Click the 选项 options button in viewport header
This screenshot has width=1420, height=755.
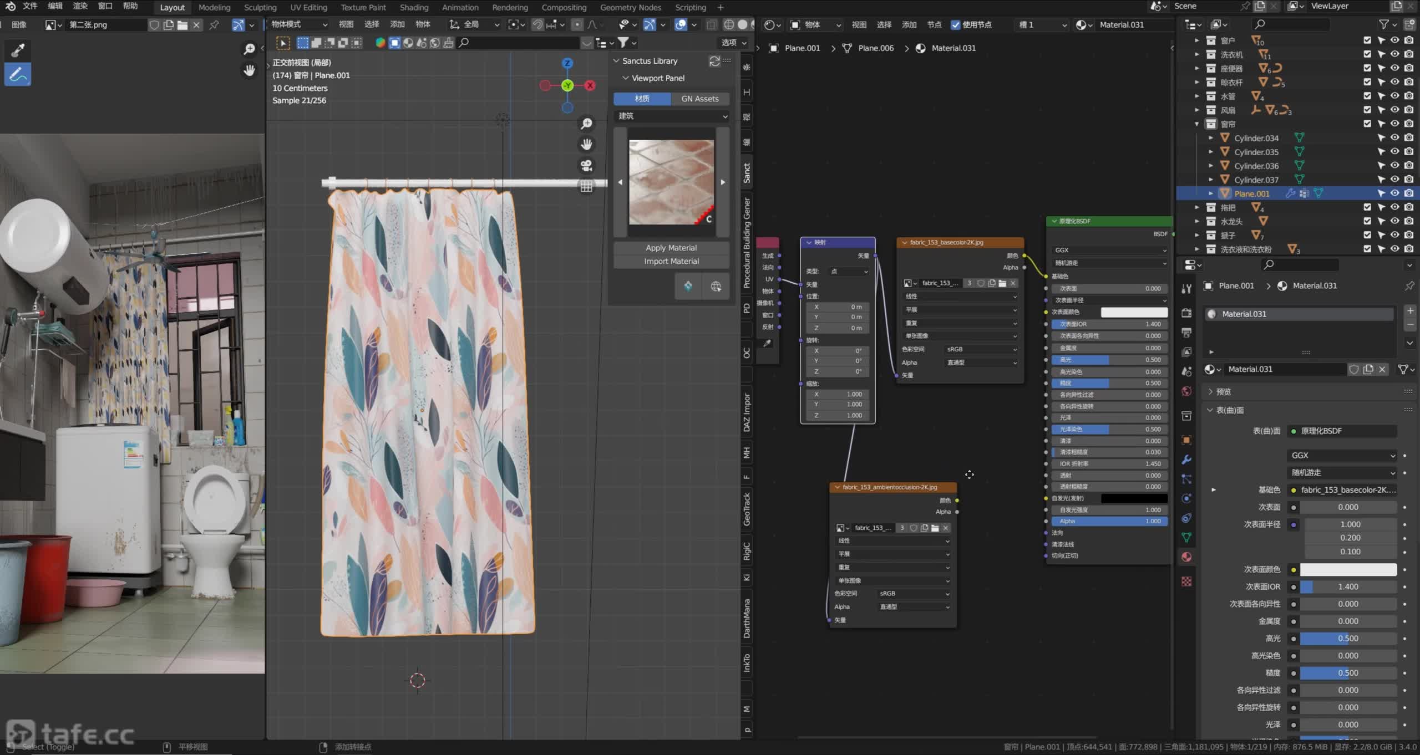pos(734,43)
